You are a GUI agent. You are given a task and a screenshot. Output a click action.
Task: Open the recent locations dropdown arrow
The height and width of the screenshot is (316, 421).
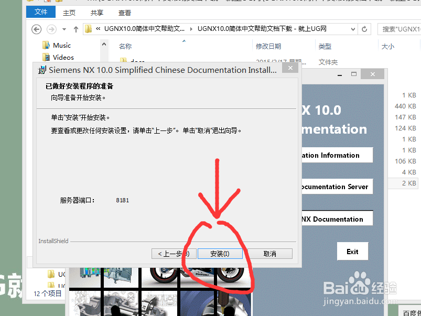click(x=64, y=29)
